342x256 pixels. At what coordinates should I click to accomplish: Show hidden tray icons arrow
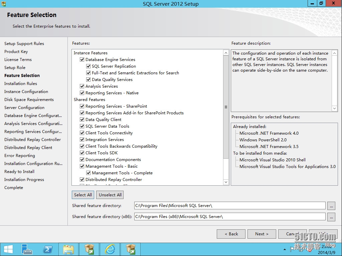click(285, 249)
